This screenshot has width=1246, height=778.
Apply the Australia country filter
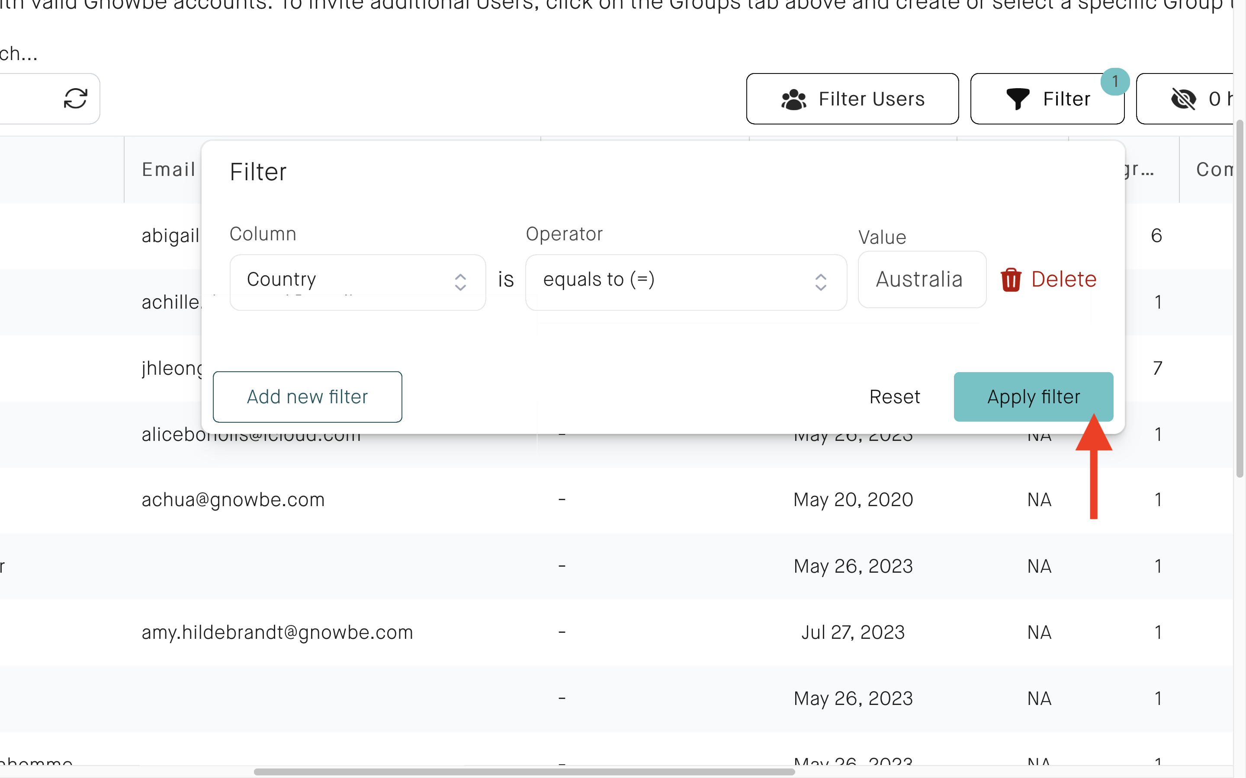pos(1033,396)
